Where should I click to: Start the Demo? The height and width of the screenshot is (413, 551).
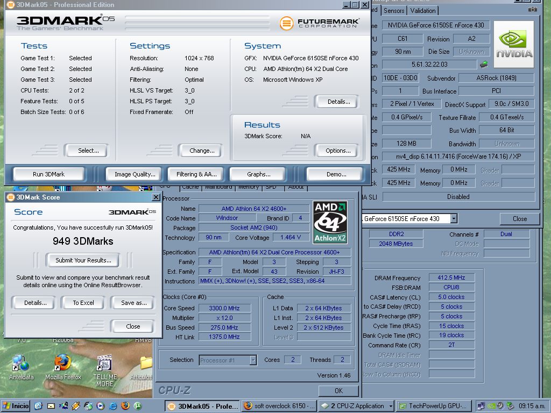tap(336, 174)
